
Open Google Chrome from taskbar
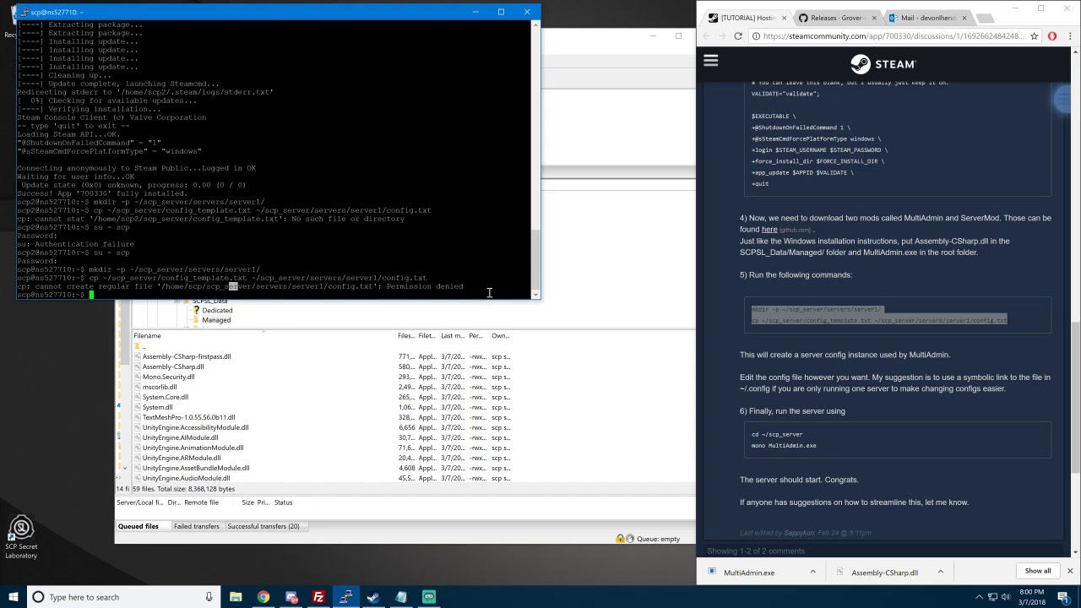[x=263, y=597]
